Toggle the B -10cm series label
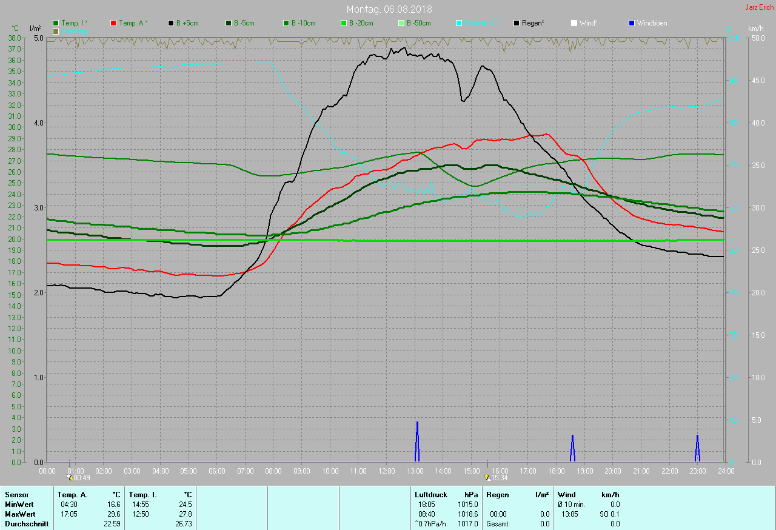Screen dimensions: 776x530 coord(303,23)
